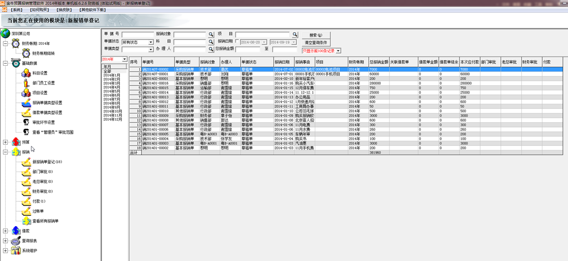
Task: Click the 清空查询条件 button
Action: [316, 43]
